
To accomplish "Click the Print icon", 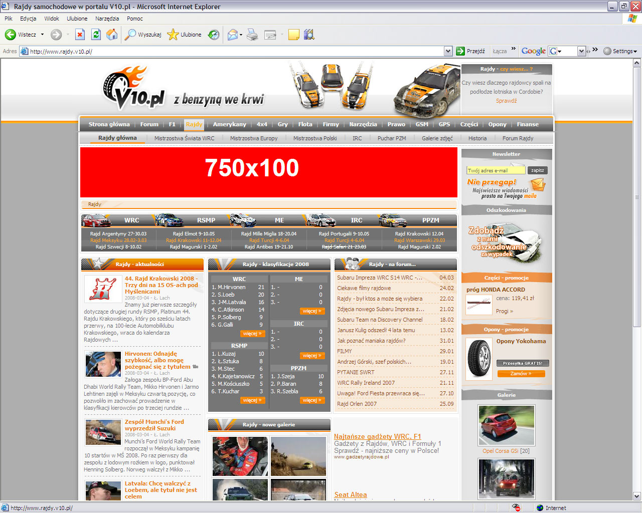I will (252, 35).
